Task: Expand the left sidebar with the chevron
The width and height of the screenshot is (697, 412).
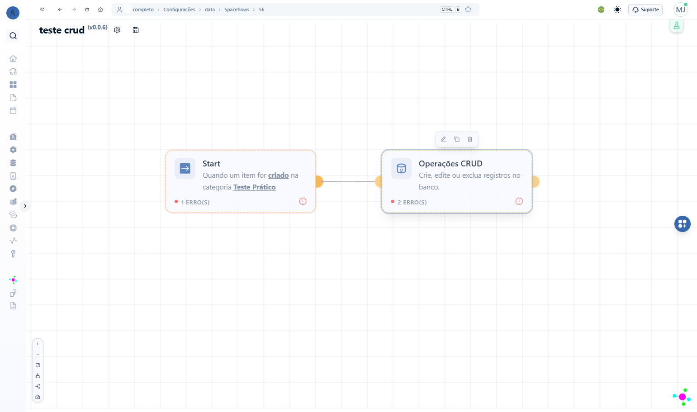Action: coord(25,206)
